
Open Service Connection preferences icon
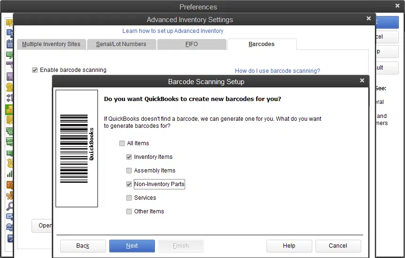point(9,227)
